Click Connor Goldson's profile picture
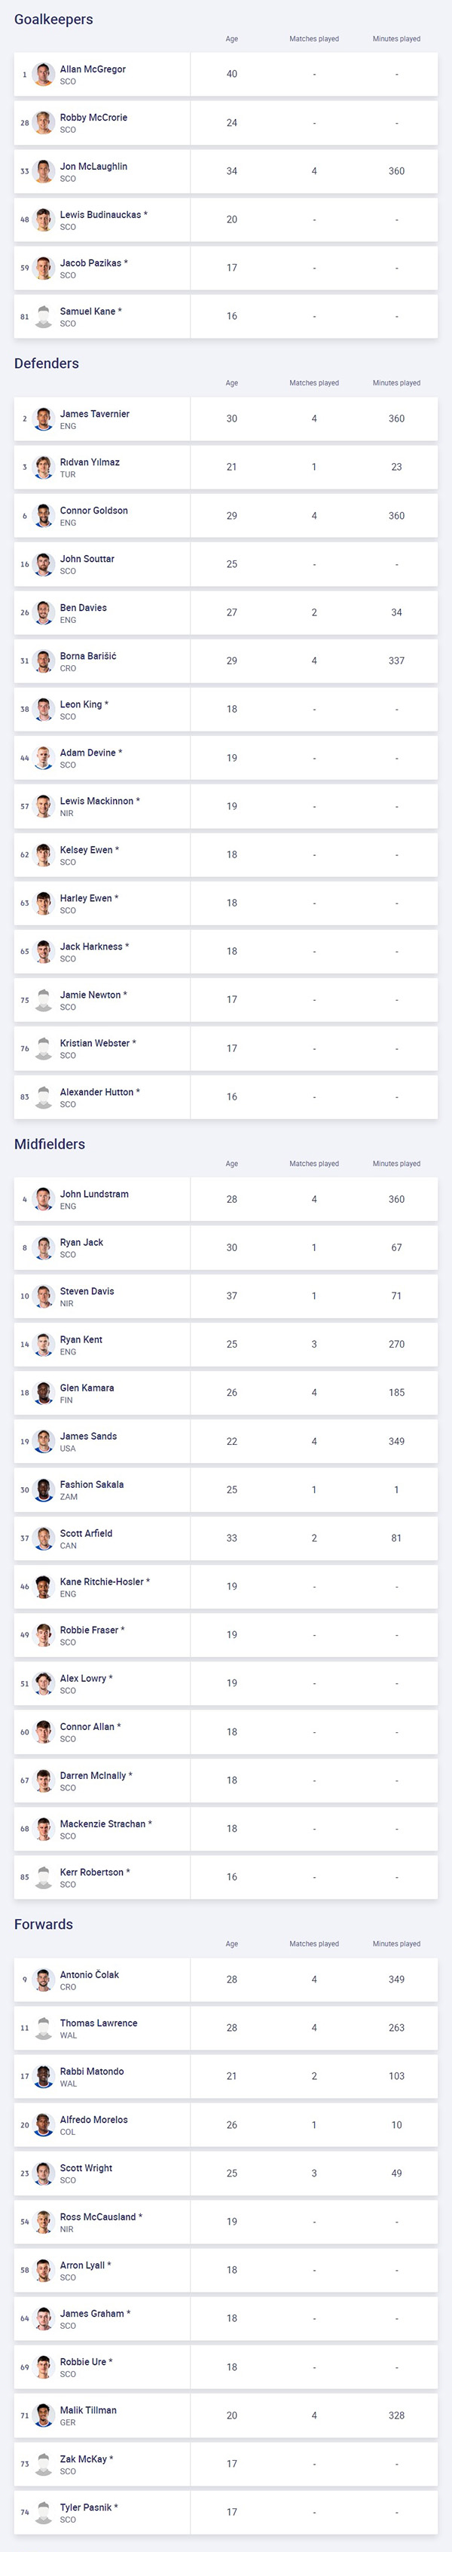Screen dimensions: 452x2552 [42, 516]
